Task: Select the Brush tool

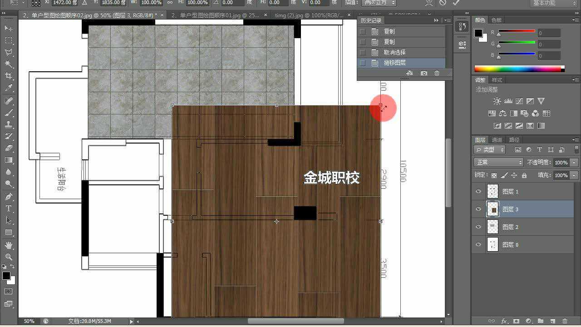Action: click(9, 112)
